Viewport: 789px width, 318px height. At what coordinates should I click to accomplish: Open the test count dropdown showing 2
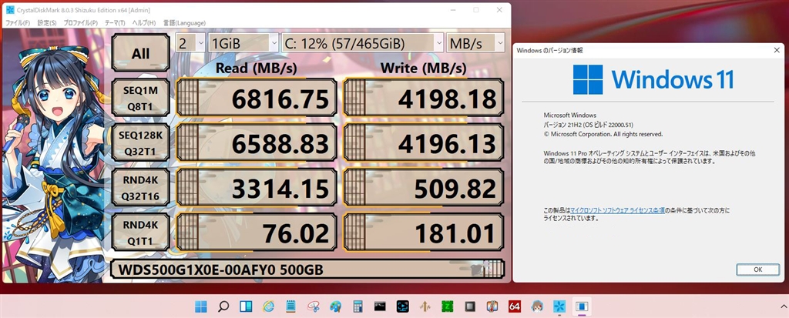pos(190,43)
